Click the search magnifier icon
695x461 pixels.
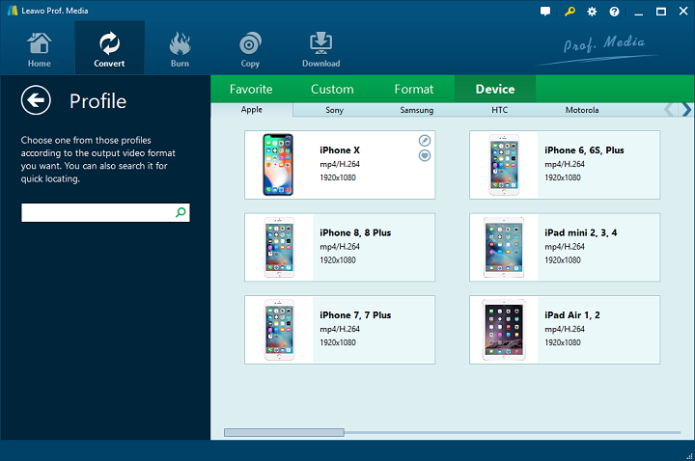coord(181,212)
